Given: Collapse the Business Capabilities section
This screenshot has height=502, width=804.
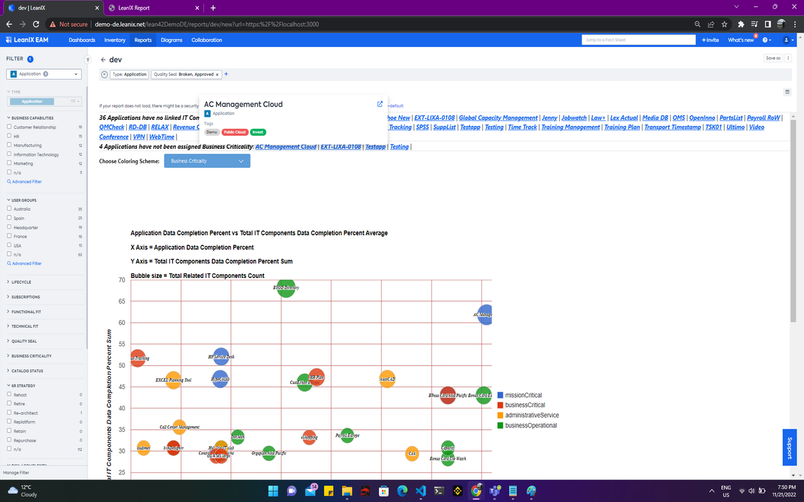Looking at the screenshot, I should click(31, 118).
